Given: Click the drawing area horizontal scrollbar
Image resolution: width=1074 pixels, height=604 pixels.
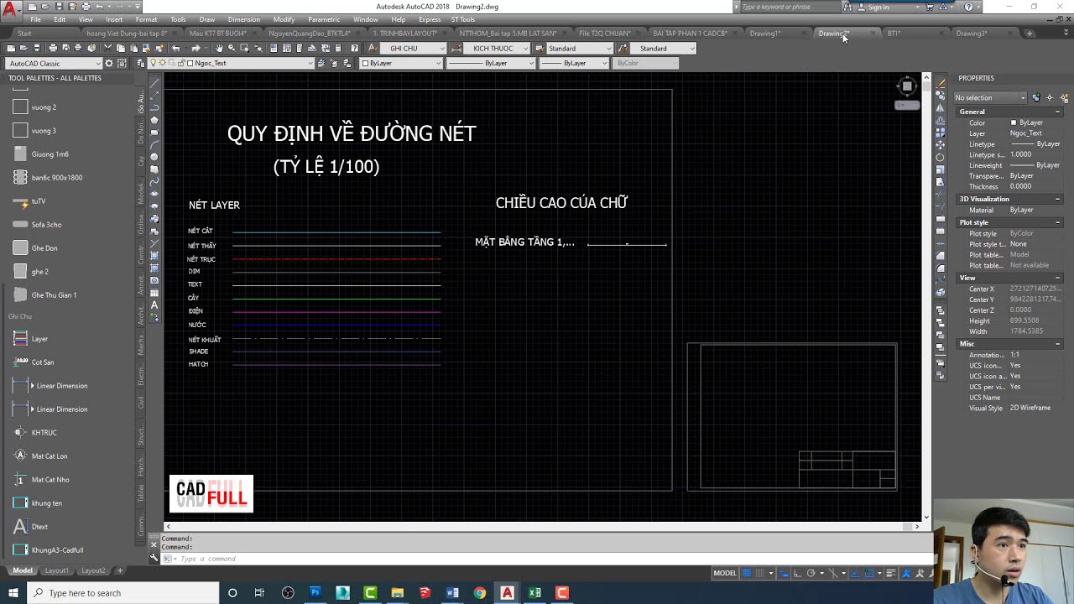Looking at the screenshot, I should (541, 526).
